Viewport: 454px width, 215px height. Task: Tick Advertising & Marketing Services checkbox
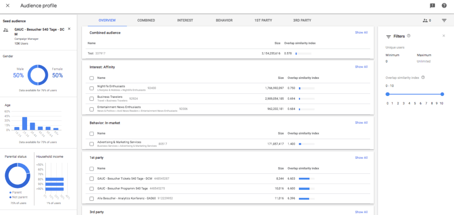pyautogui.click(x=91, y=143)
